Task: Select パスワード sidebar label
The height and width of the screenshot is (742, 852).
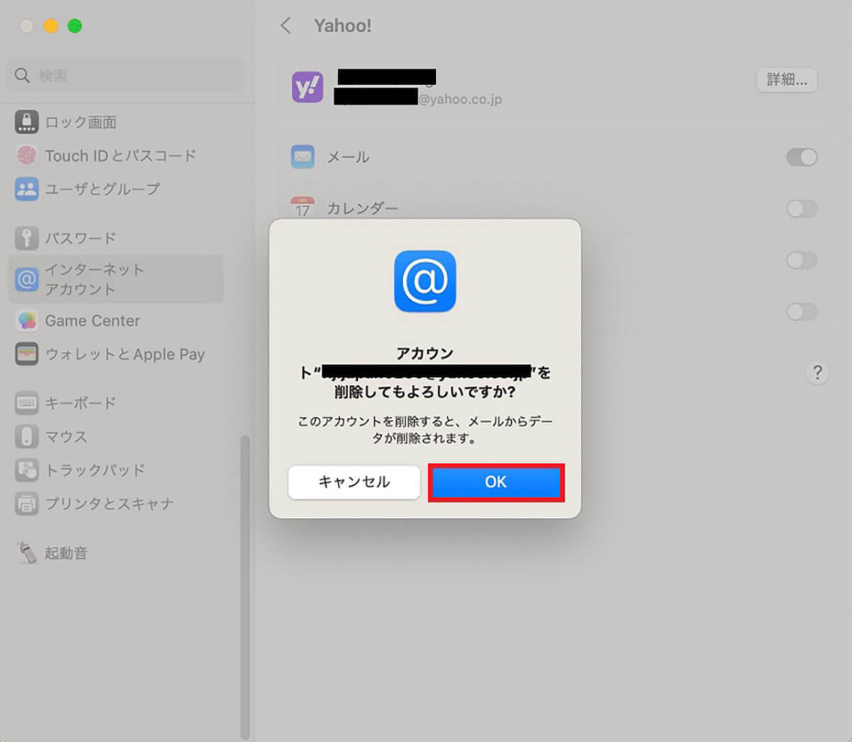Action: [80, 238]
